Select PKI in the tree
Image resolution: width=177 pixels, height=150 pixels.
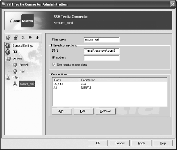coord(15,52)
